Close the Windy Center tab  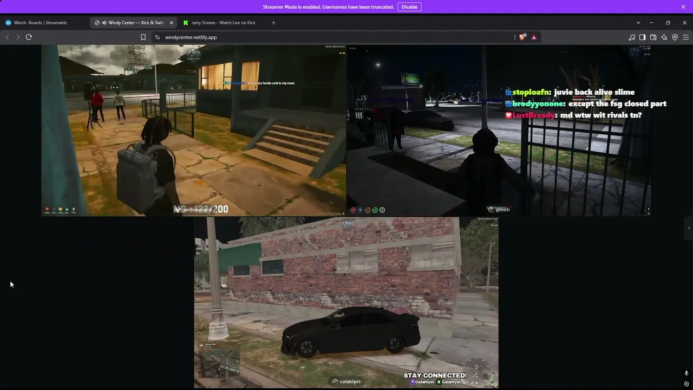coord(172,23)
